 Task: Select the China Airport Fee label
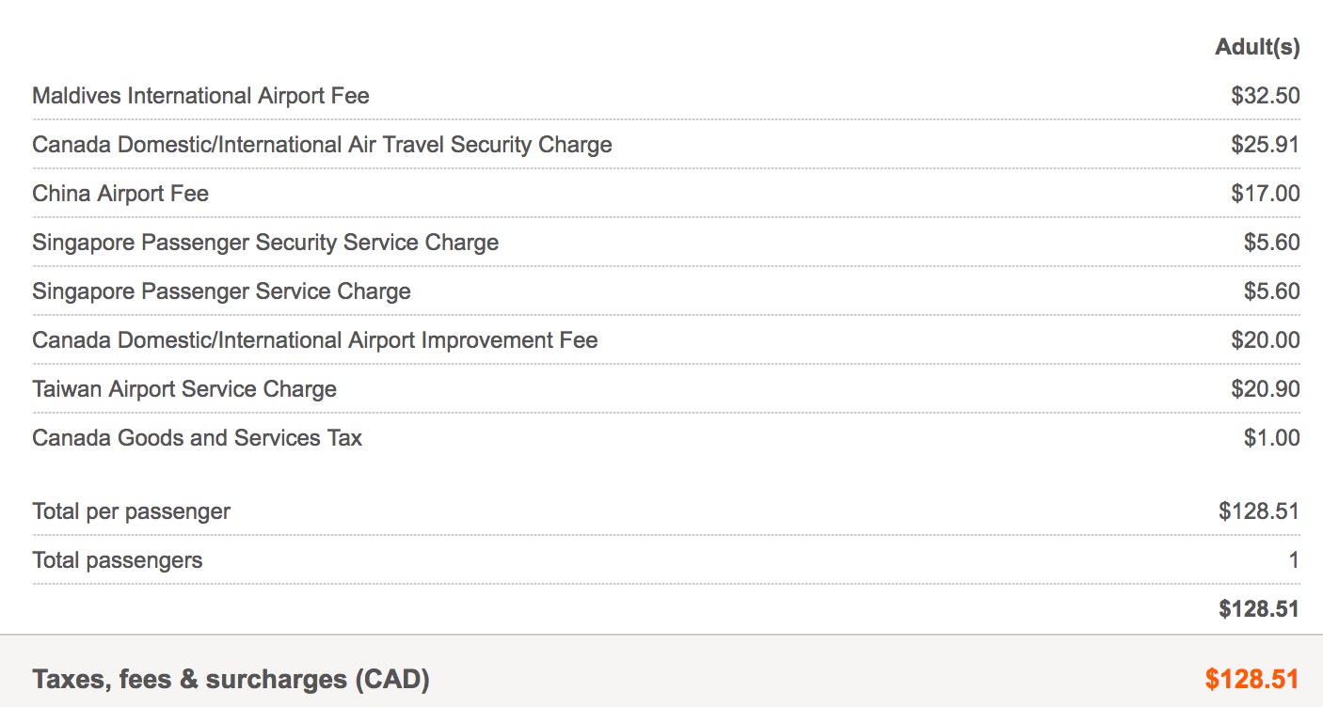click(120, 194)
